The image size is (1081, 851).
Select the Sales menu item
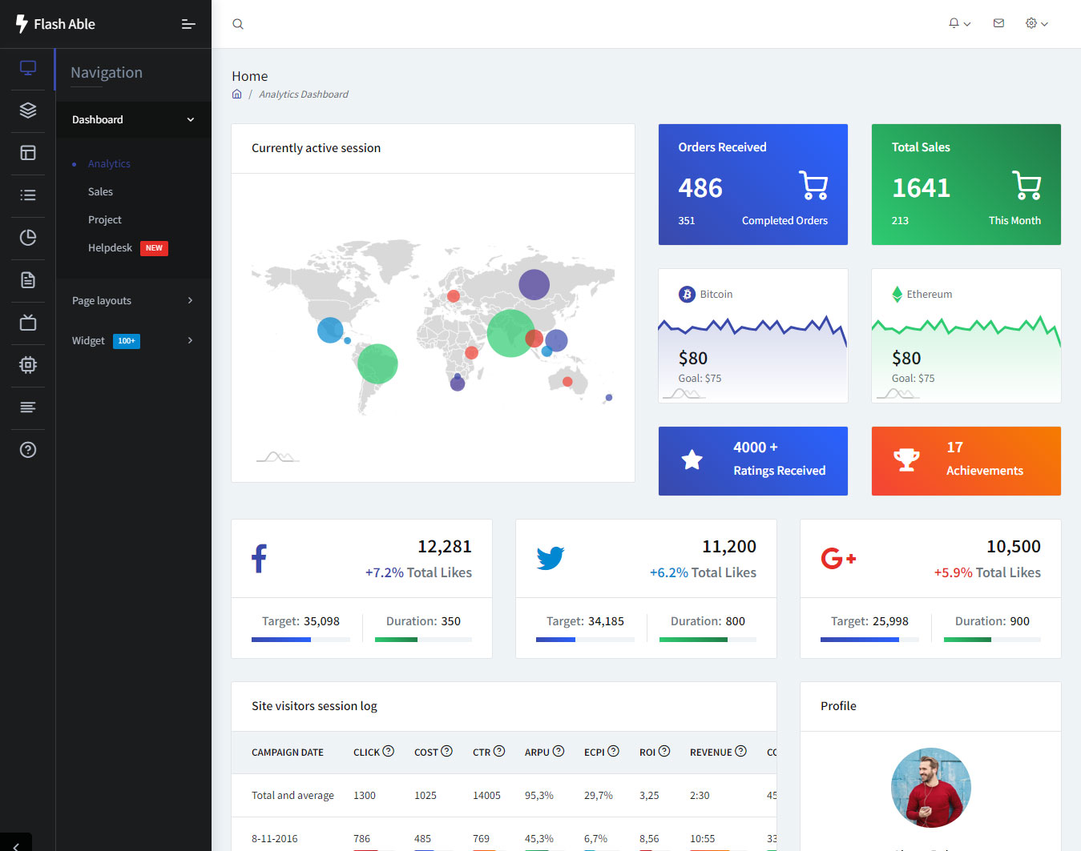(100, 192)
